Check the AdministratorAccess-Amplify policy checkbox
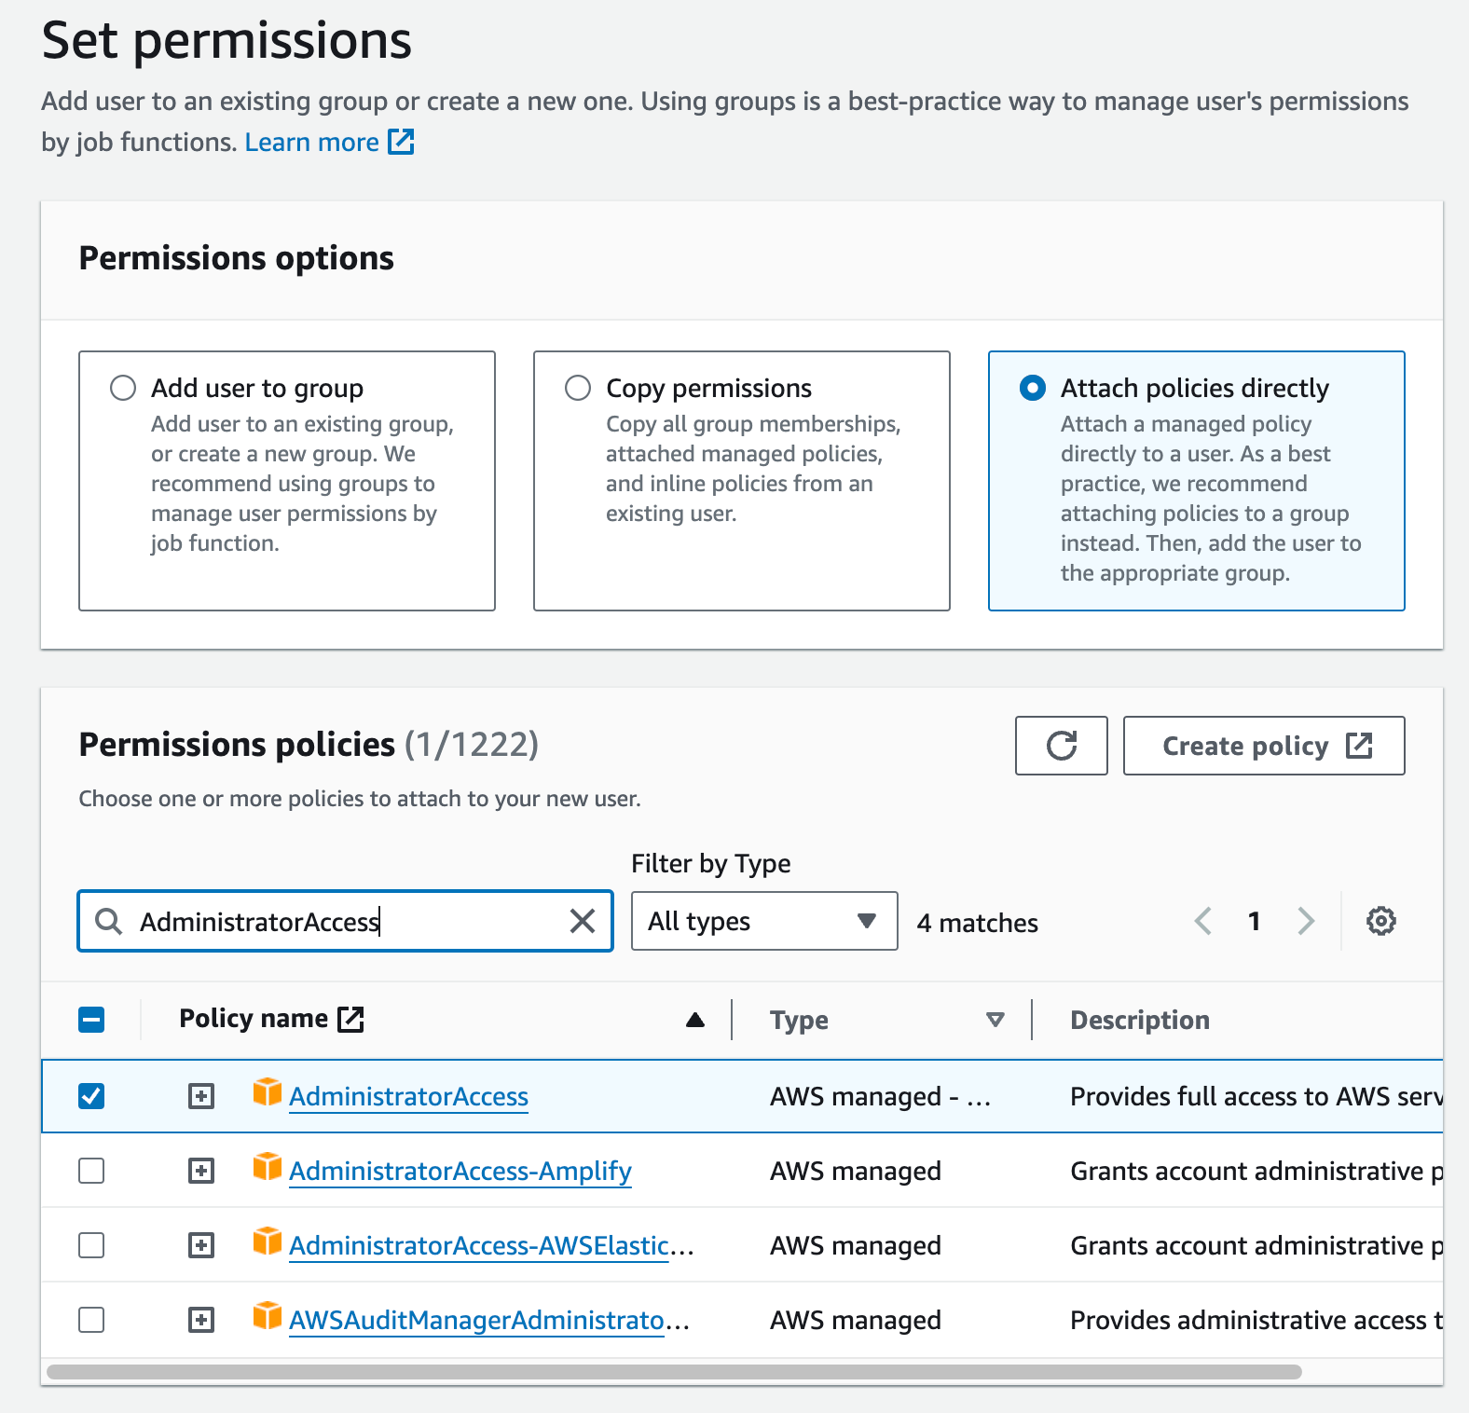 click(91, 1171)
